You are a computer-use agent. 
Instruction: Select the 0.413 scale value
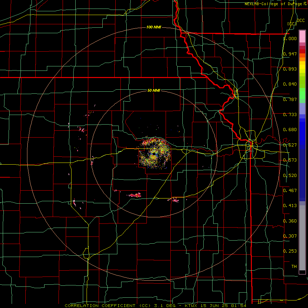pos(290,206)
